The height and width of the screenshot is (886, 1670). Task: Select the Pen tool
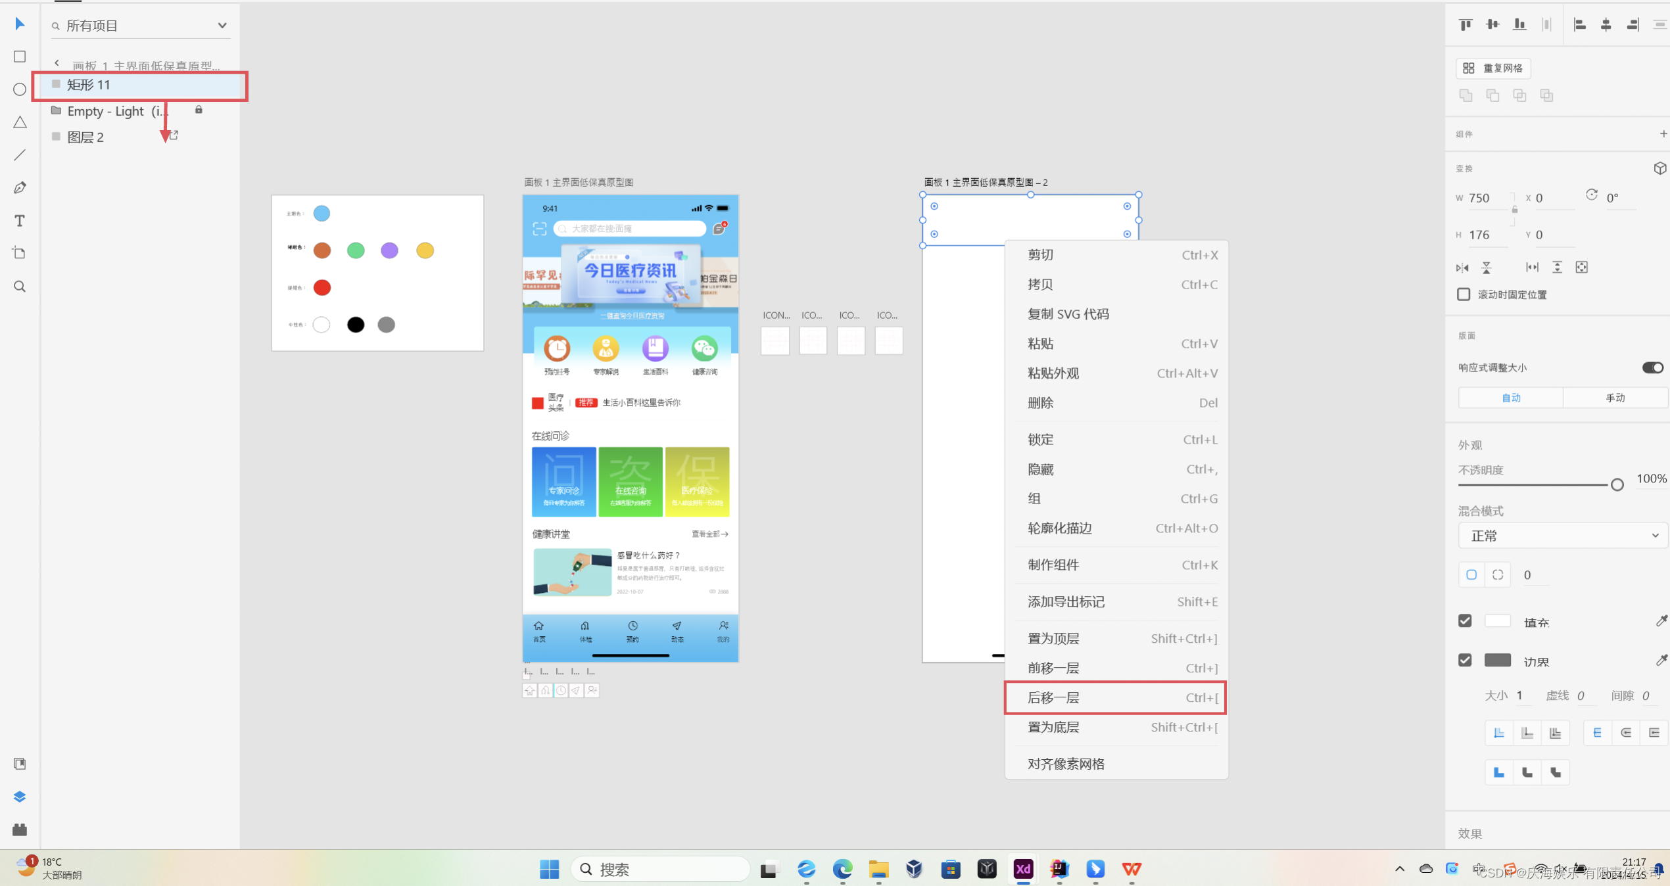pos(20,188)
